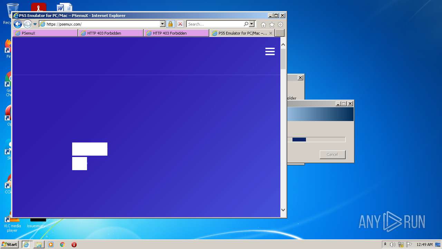442x249 pixels.
Task: Select the VLC media player desktop shortcut
Action: [x=12, y=223]
